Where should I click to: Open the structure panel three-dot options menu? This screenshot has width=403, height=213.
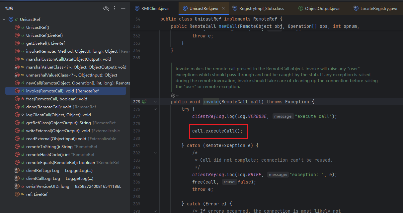115,8
